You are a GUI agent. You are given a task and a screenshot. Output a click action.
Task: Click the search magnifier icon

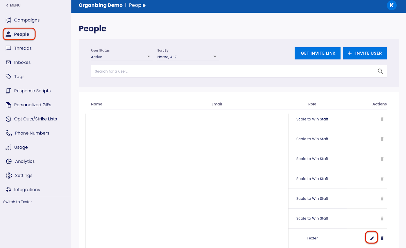[380, 71]
